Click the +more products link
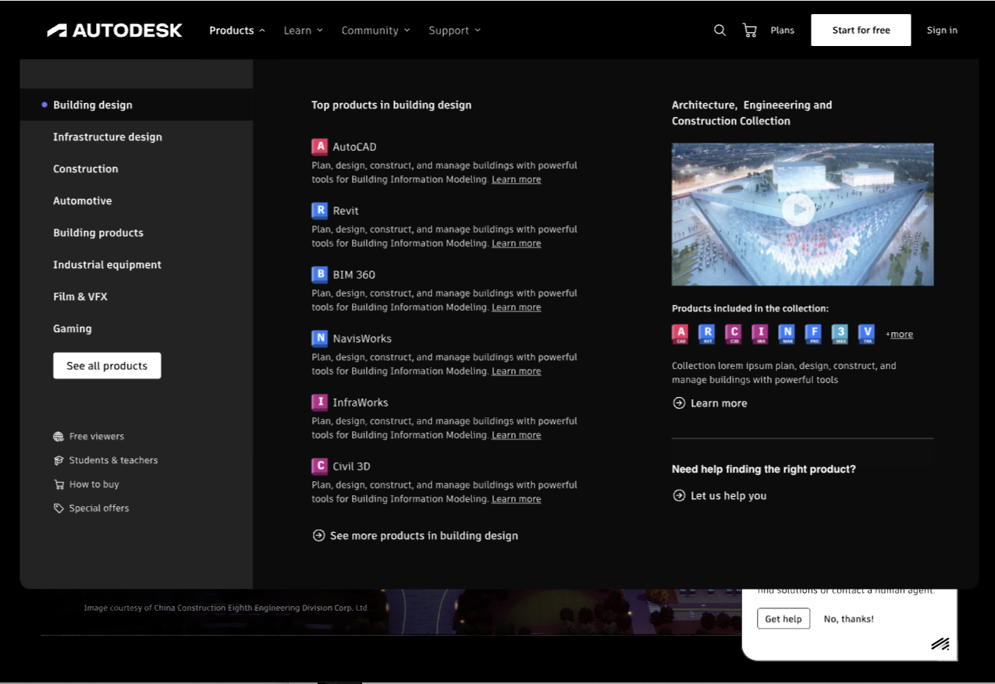The image size is (995, 684). pos(899,335)
